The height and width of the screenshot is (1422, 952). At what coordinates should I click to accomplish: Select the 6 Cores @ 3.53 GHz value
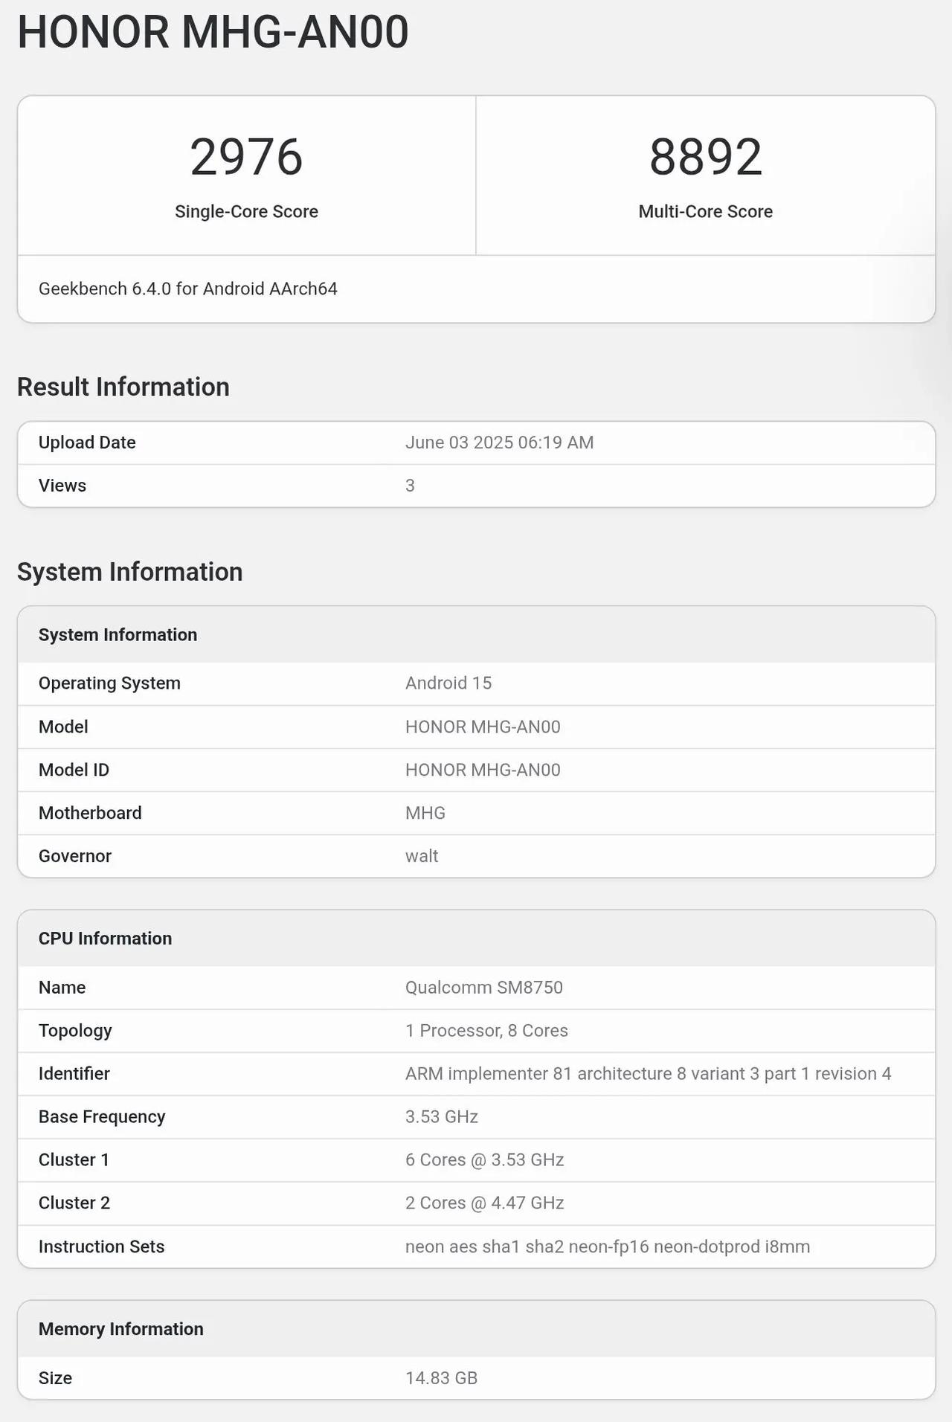pos(485,1160)
